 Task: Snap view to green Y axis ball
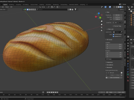100,17
